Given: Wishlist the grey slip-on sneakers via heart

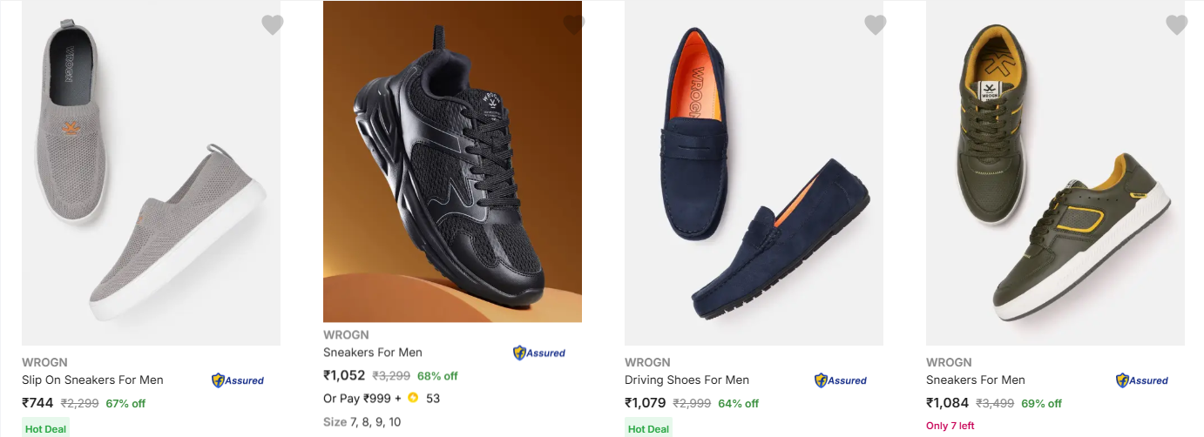Looking at the screenshot, I should click(x=273, y=25).
